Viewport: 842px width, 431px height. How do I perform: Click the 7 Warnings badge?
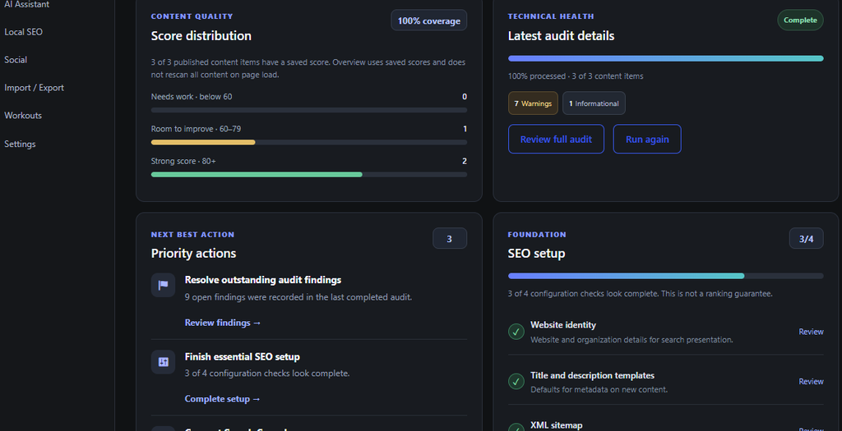pyautogui.click(x=533, y=103)
